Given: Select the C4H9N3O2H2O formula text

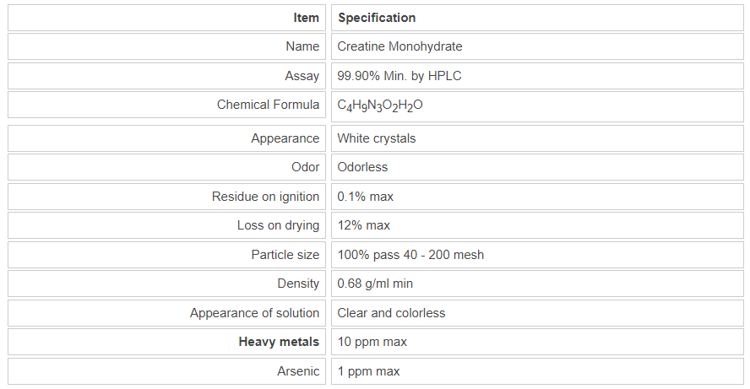Looking at the screenshot, I should [381, 105].
